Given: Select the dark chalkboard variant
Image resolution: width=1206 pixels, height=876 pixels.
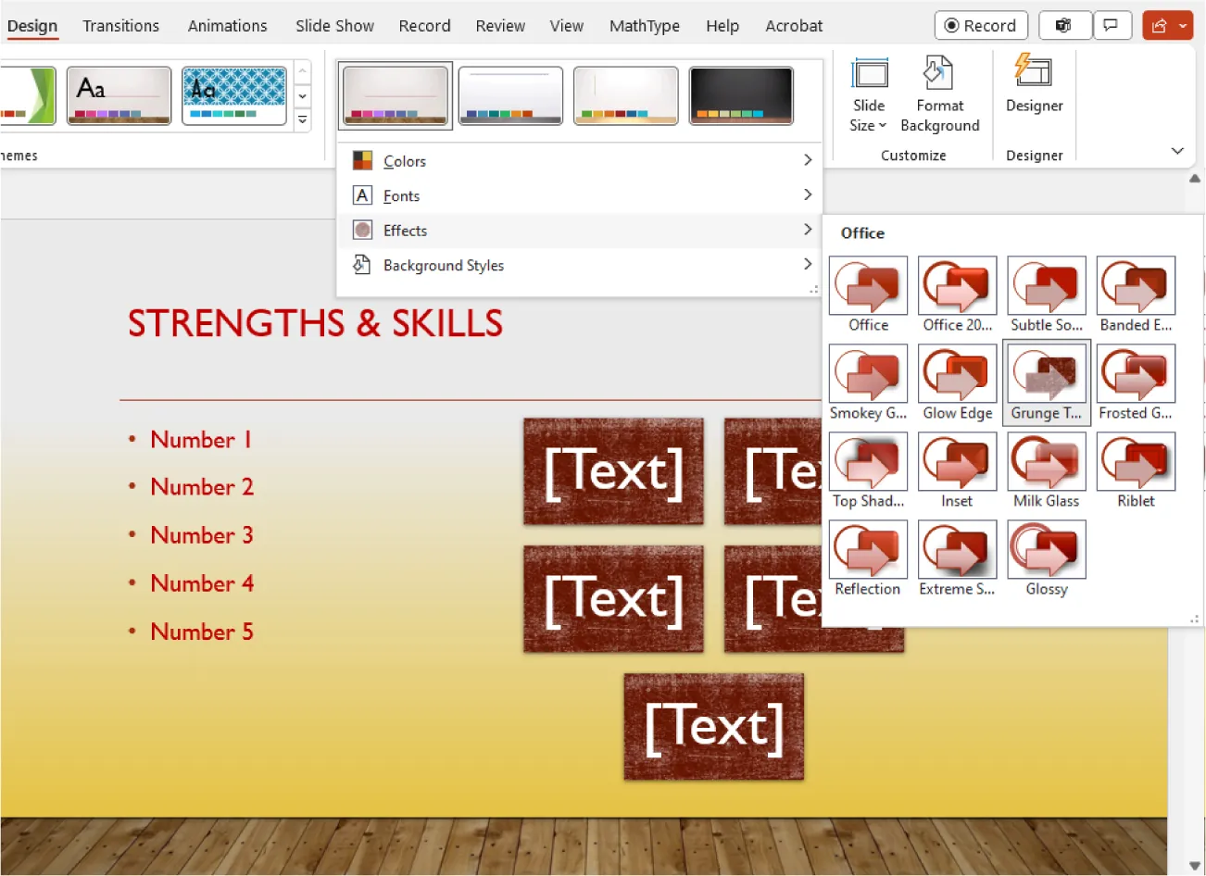Looking at the screenshot, I should coord(741,95).
